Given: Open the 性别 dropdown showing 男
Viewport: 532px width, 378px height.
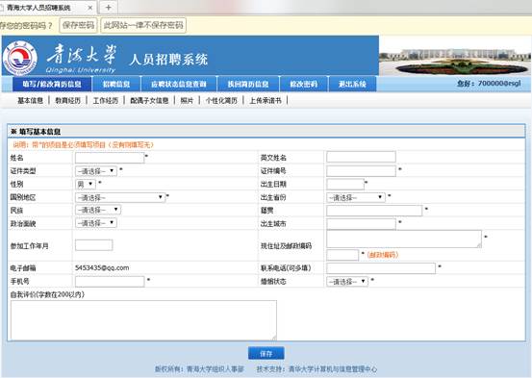Looking at the screenshot, I should click(x=86, y=185).
